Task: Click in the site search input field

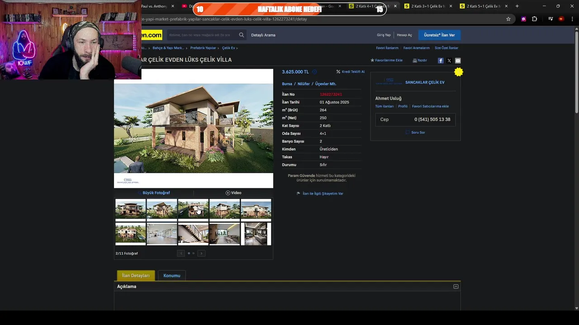Action: point(201,35)
